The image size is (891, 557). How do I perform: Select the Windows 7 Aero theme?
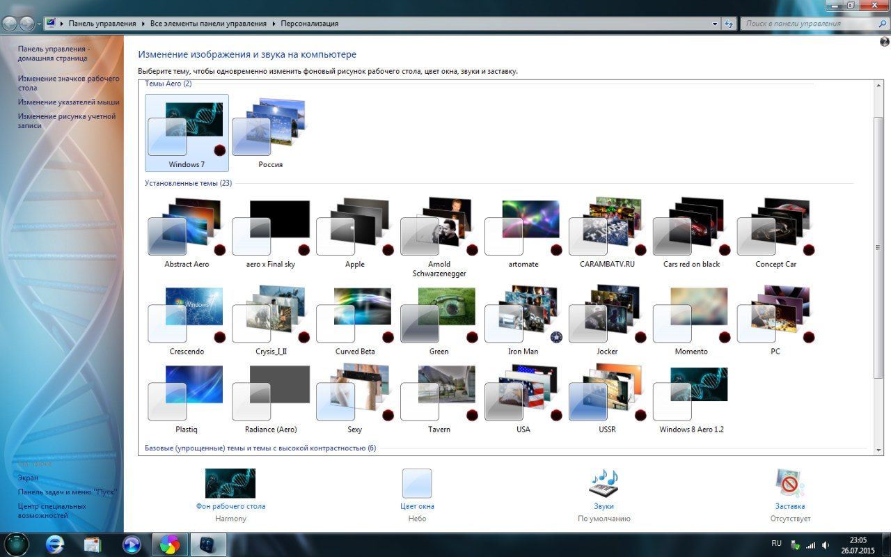pos(187,133)
